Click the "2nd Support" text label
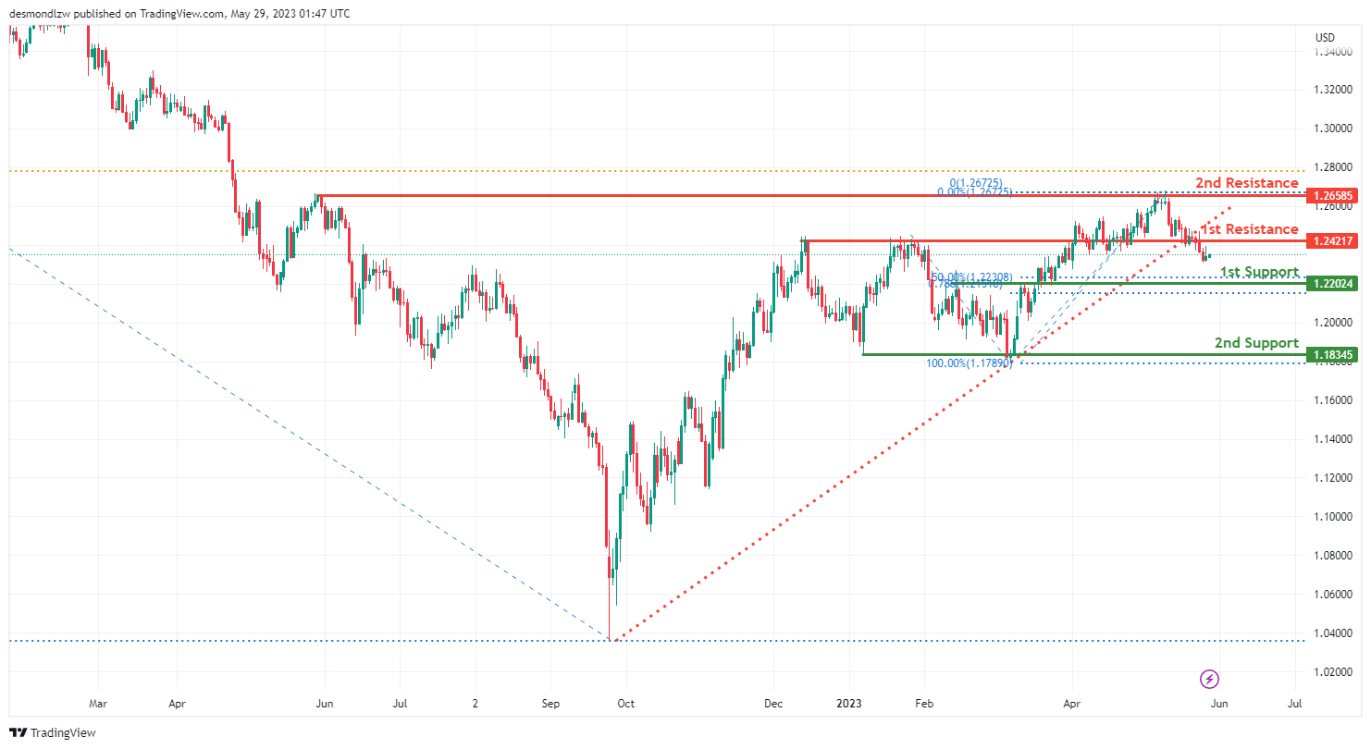Viewport: 1371px width, 749px height. 1256,343
